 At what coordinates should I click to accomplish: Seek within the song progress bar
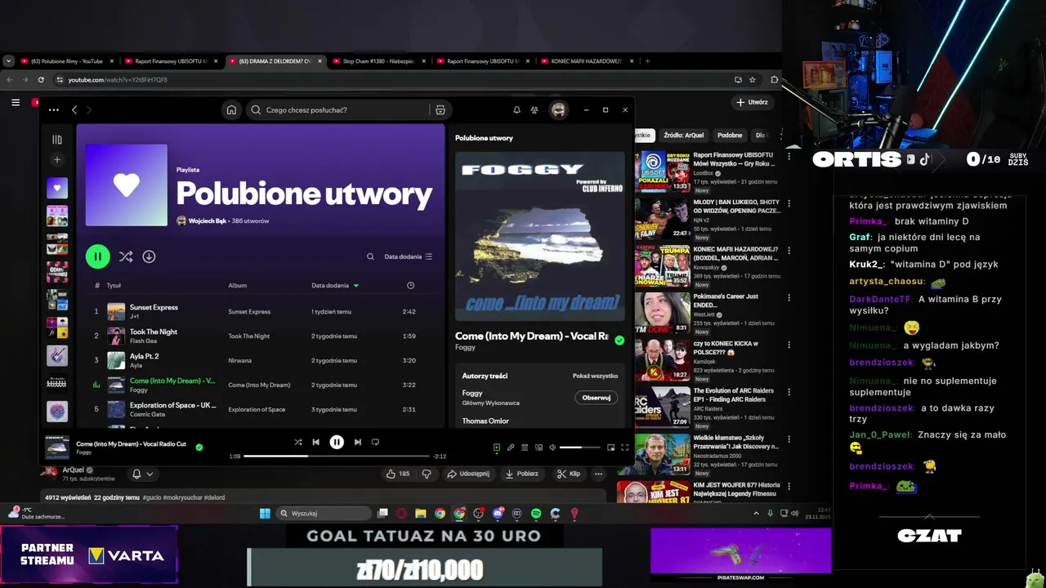pyautogui.click(x=337, y=457)
